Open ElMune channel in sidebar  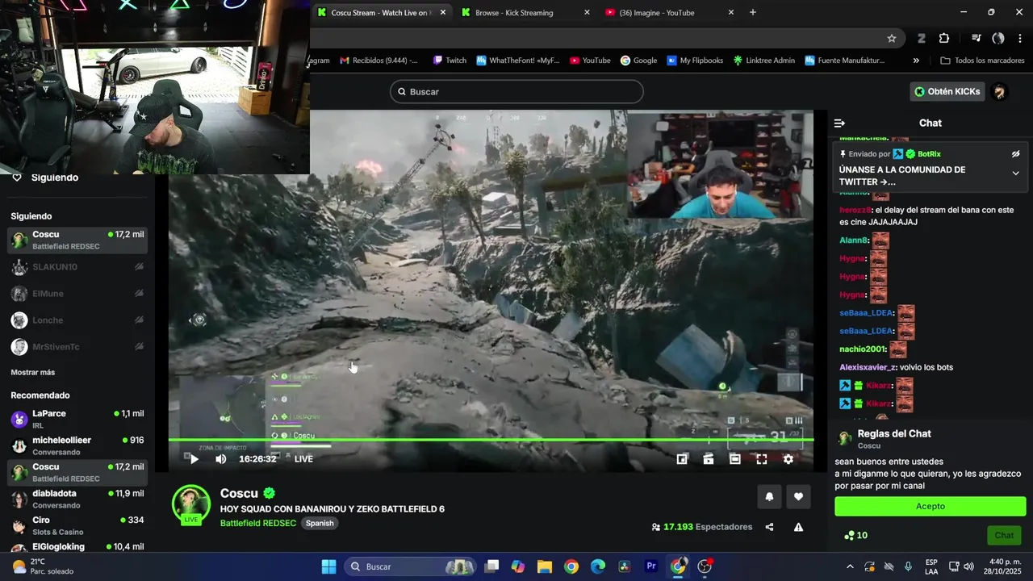click(77, 294)
